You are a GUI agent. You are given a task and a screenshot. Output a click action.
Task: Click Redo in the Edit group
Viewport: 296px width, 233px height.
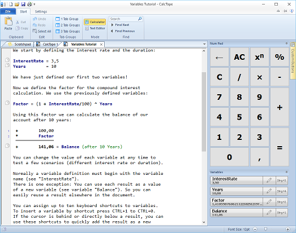coord(39,25)
